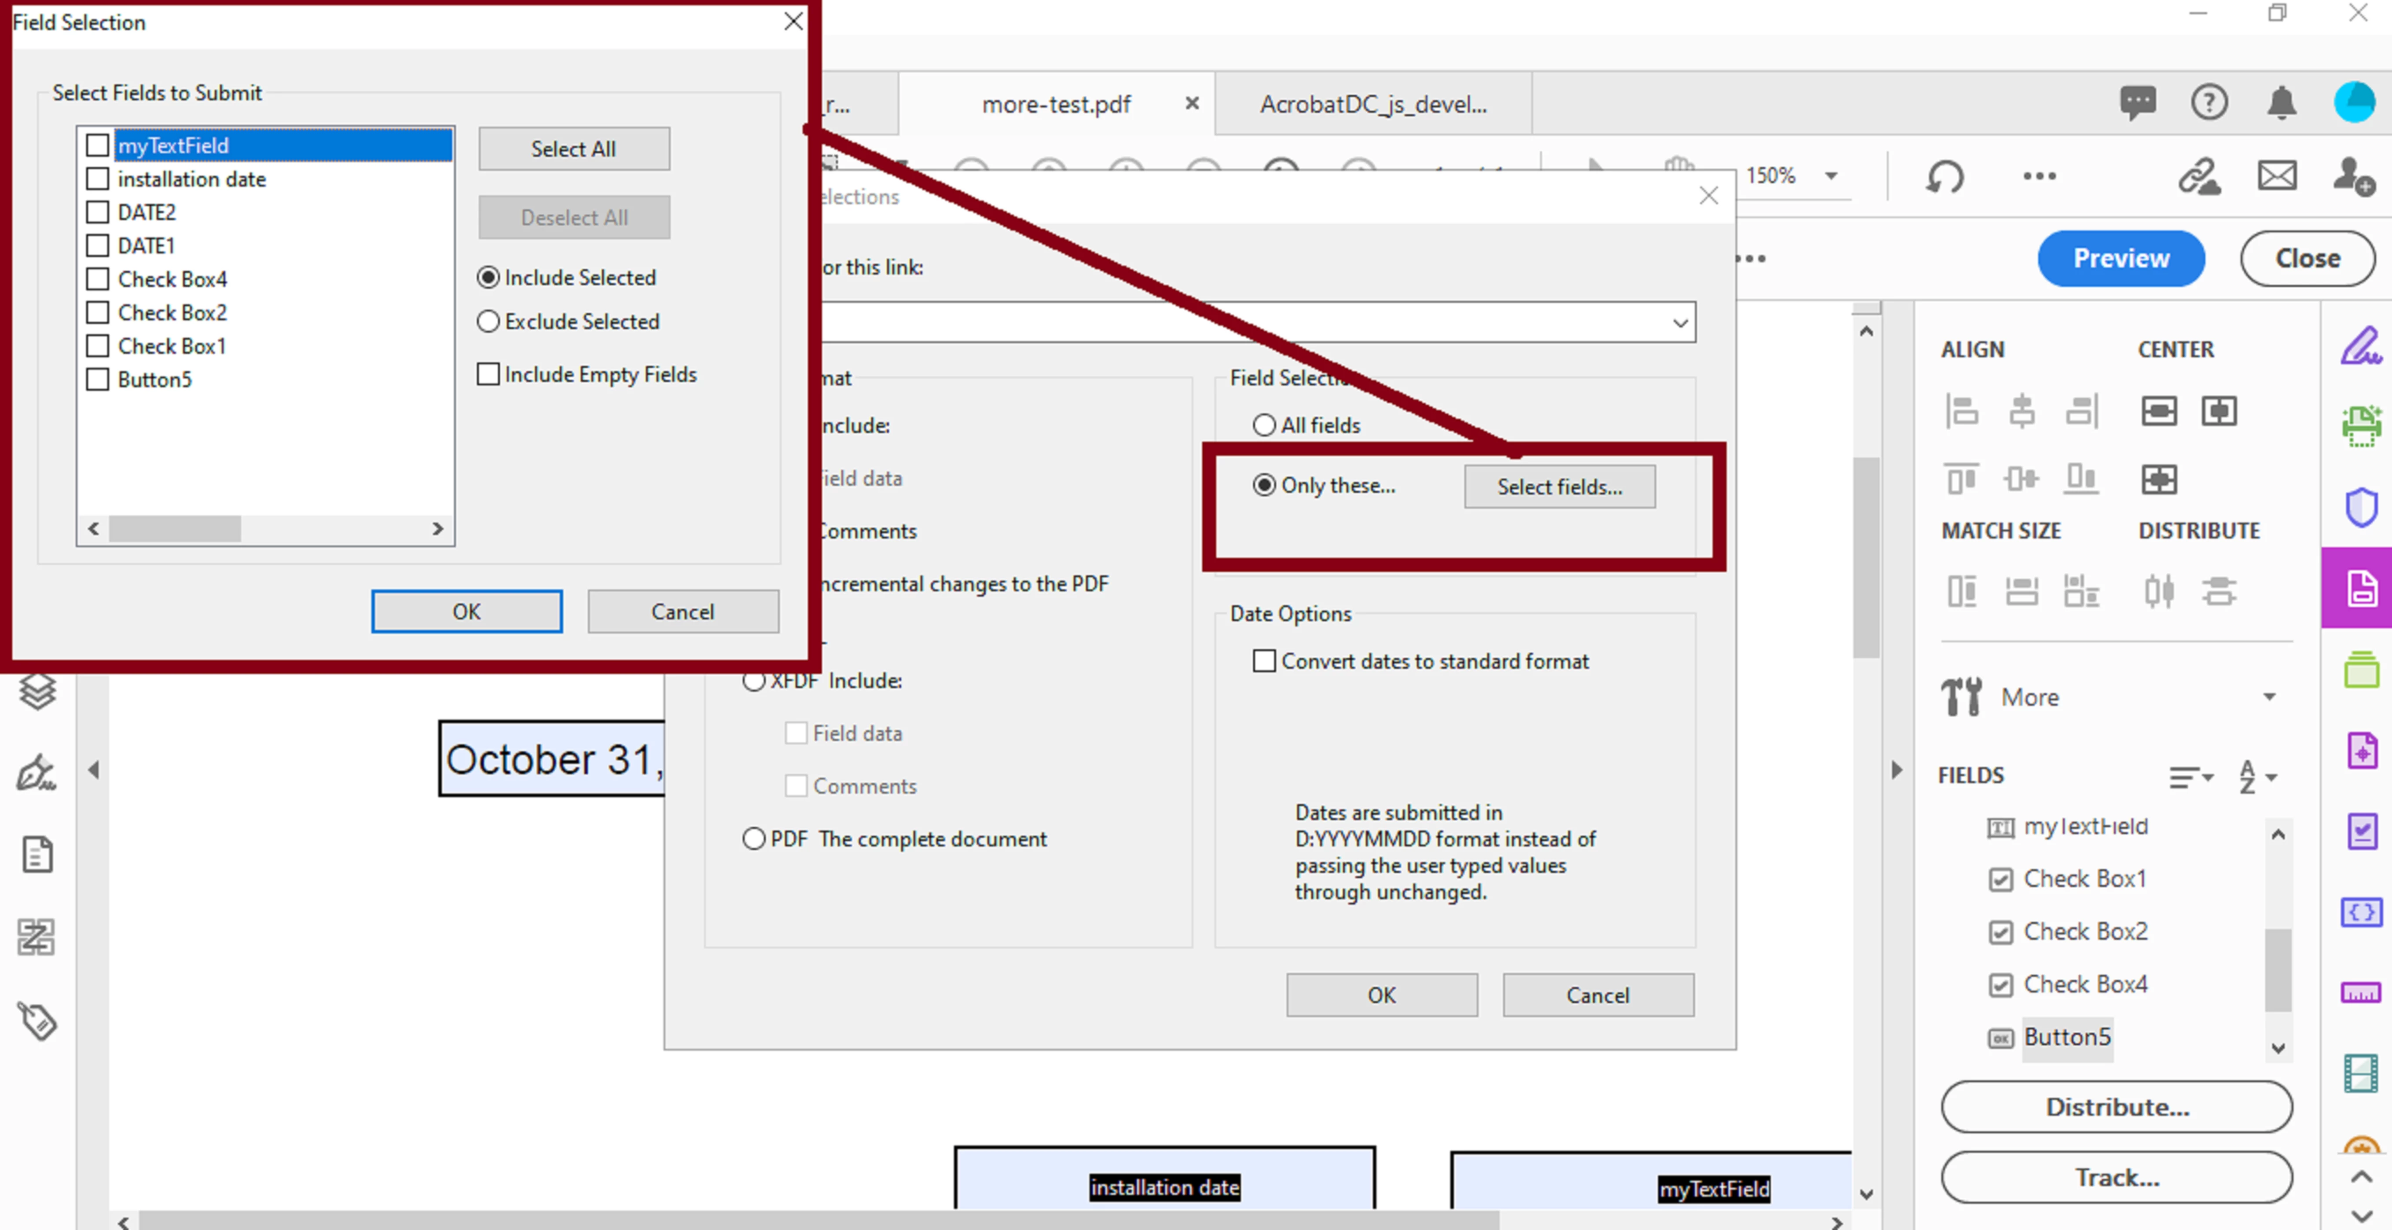Screen dimensions: 2392x1230
Task: Enable Include Empty Fields checkbox
Action: pyautogui.click(x=488, y=374)
